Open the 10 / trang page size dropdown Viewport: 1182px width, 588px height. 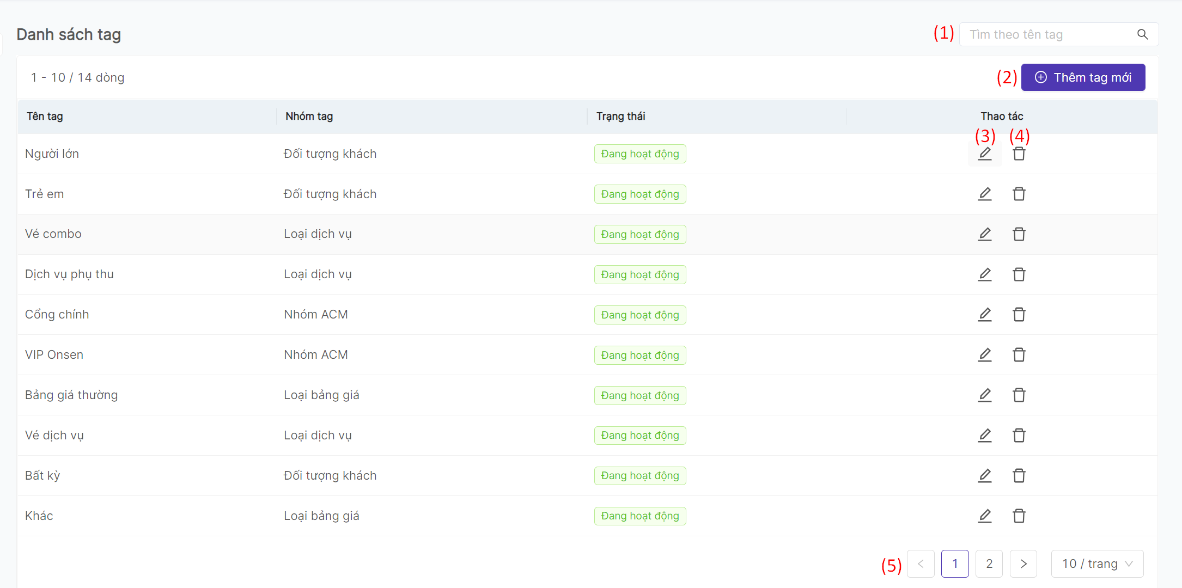point(1096,563)
